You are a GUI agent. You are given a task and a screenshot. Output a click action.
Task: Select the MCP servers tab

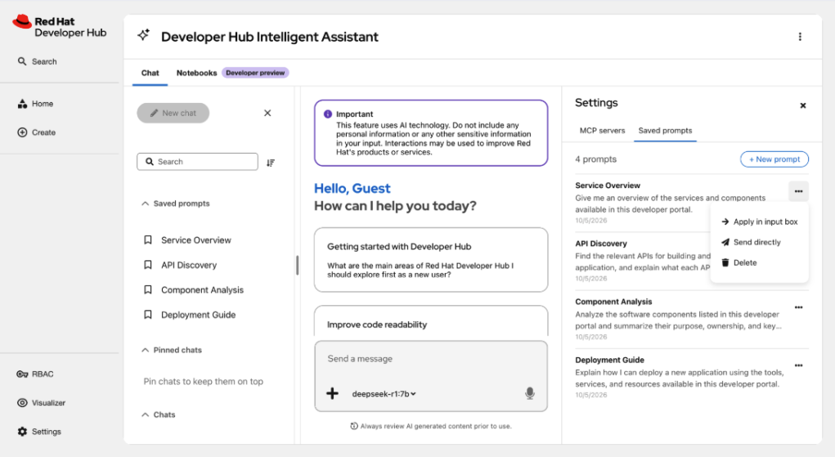(602, 131)
